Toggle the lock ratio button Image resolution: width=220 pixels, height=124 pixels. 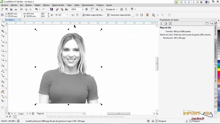(52, 15)
